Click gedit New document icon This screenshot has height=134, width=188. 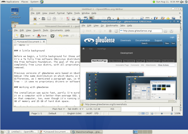[16, 36]
